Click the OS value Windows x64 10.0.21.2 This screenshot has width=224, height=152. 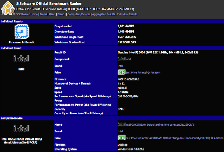pos(131,149)
